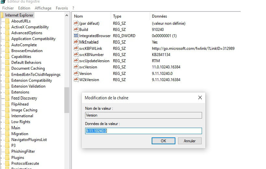Click the Extension Validation folder icon

(x=7, y=86)
